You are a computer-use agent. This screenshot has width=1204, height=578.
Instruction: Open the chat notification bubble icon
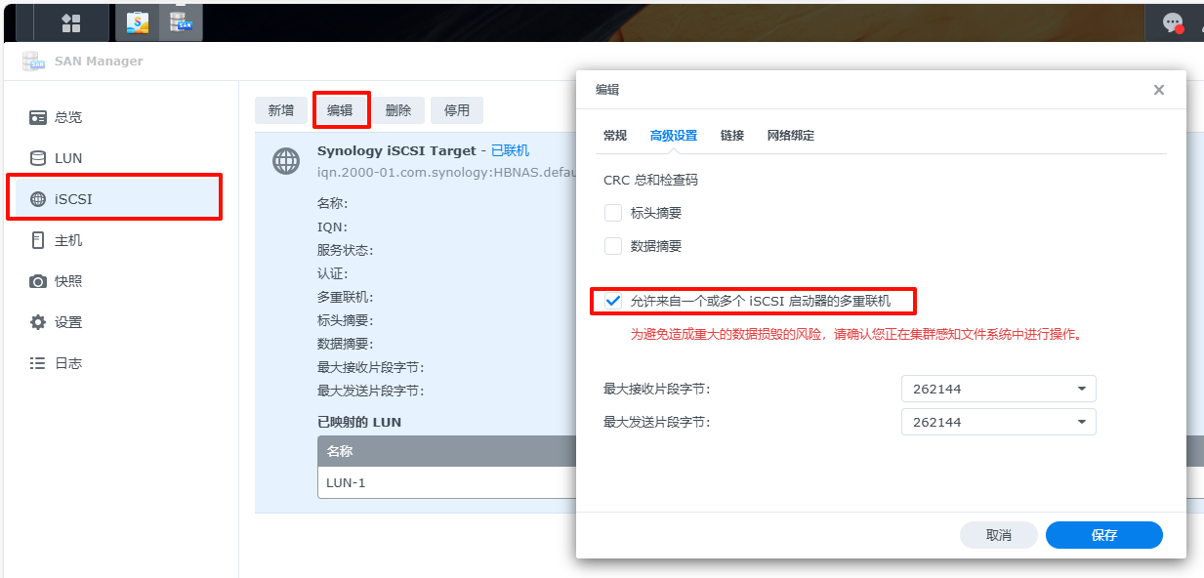click(1172, 21)
